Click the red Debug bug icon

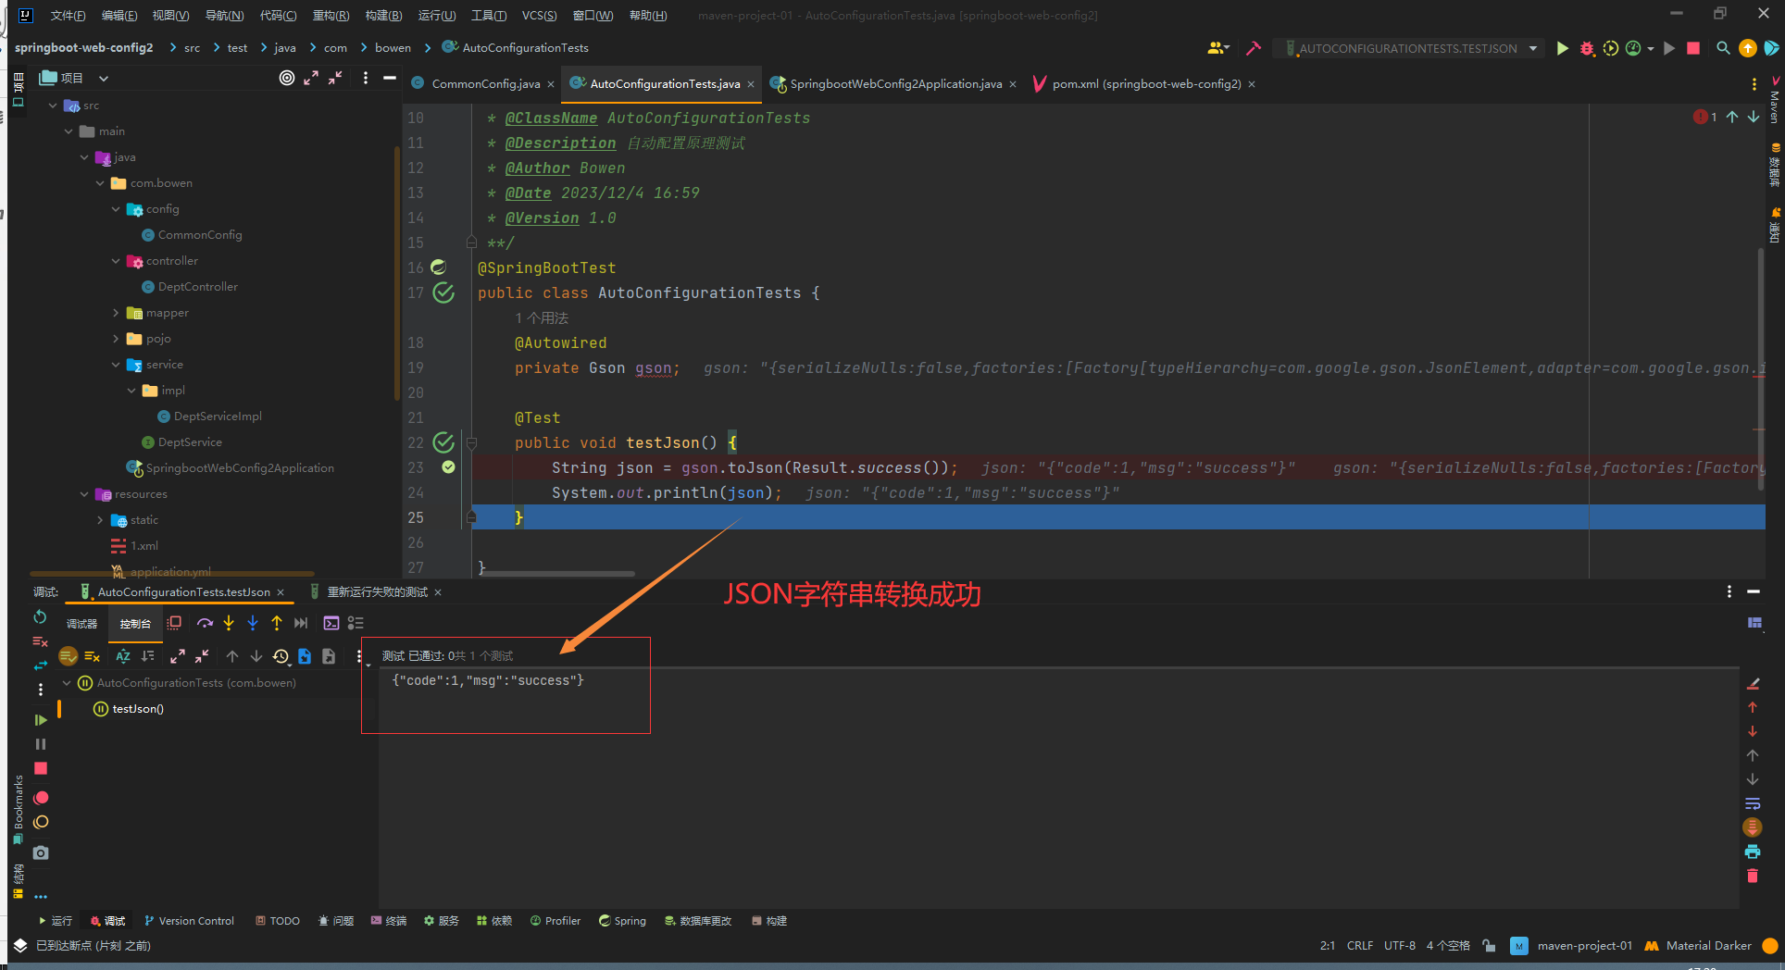(1587, 48)
